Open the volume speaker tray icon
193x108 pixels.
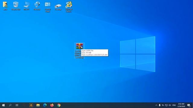170,105
